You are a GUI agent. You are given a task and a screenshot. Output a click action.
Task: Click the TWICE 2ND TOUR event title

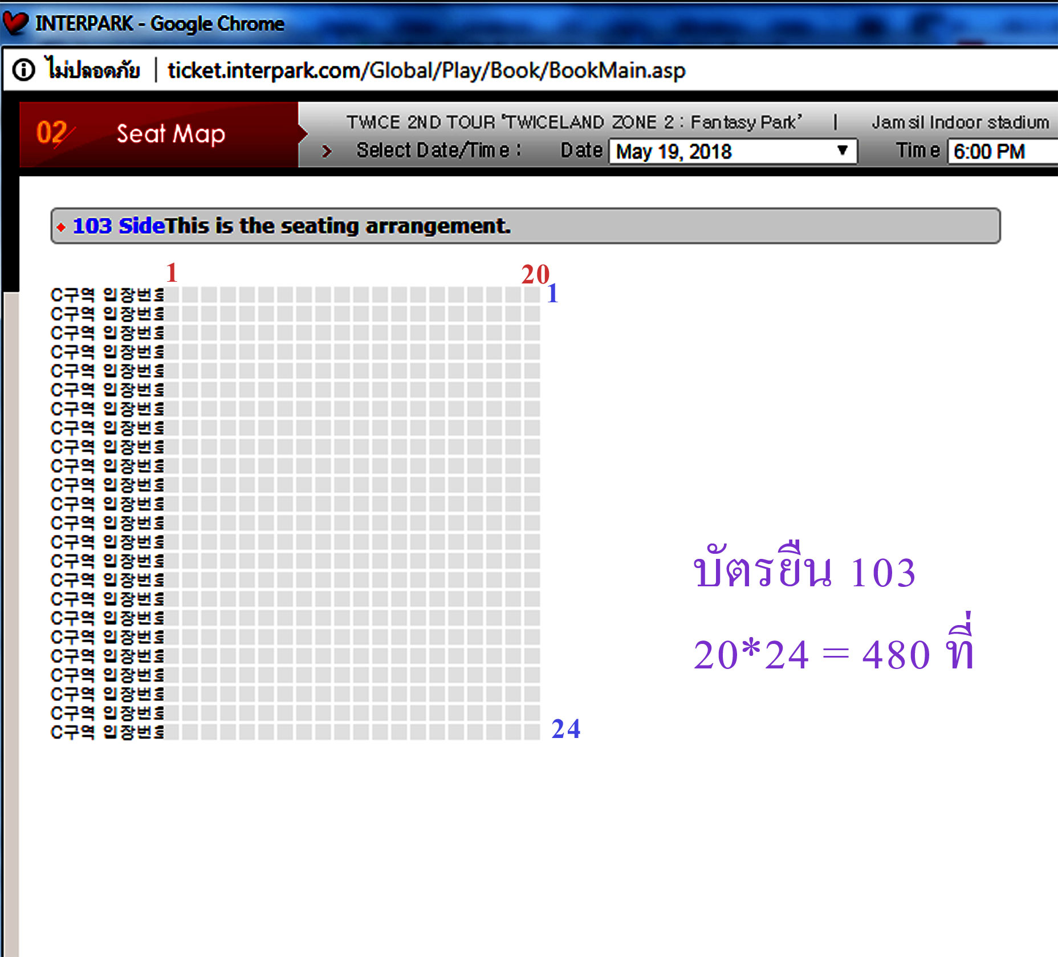[x=575, y=122]
